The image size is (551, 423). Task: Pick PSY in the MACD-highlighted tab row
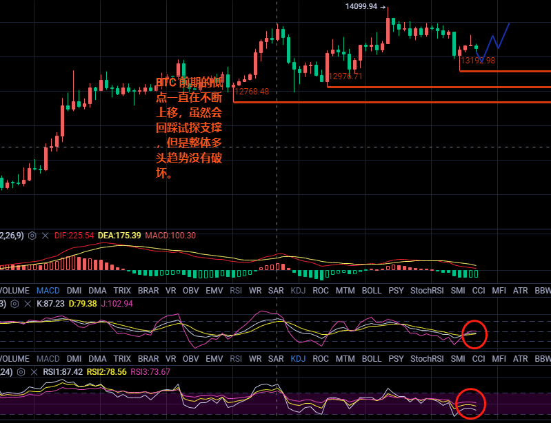coord(396,291)
